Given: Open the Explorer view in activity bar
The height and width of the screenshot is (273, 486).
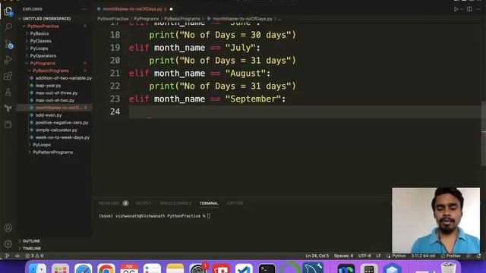Looking at the screenshot, I should [8, 11].
